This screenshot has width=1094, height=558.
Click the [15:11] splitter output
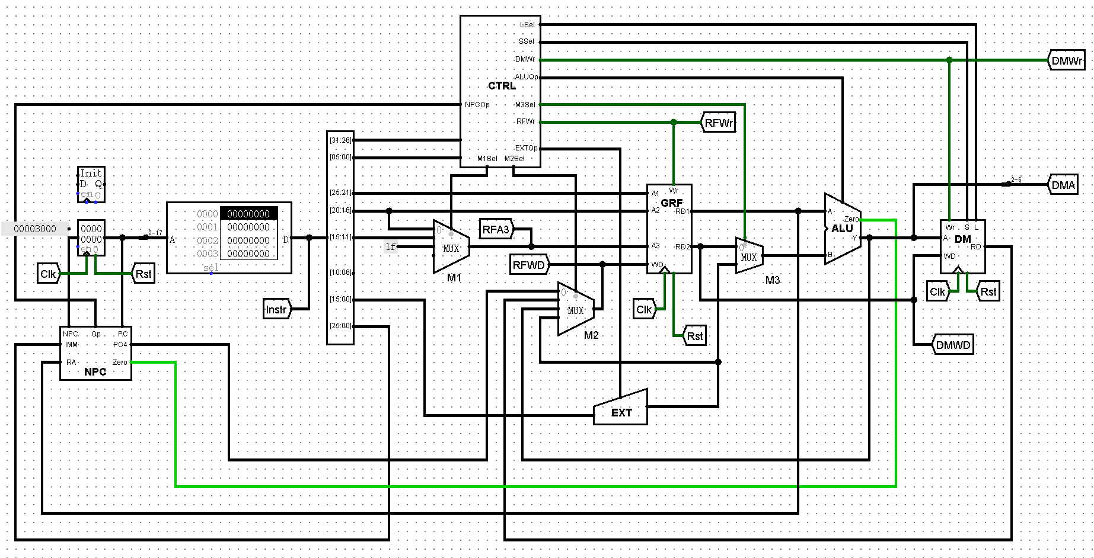point(341,237)
